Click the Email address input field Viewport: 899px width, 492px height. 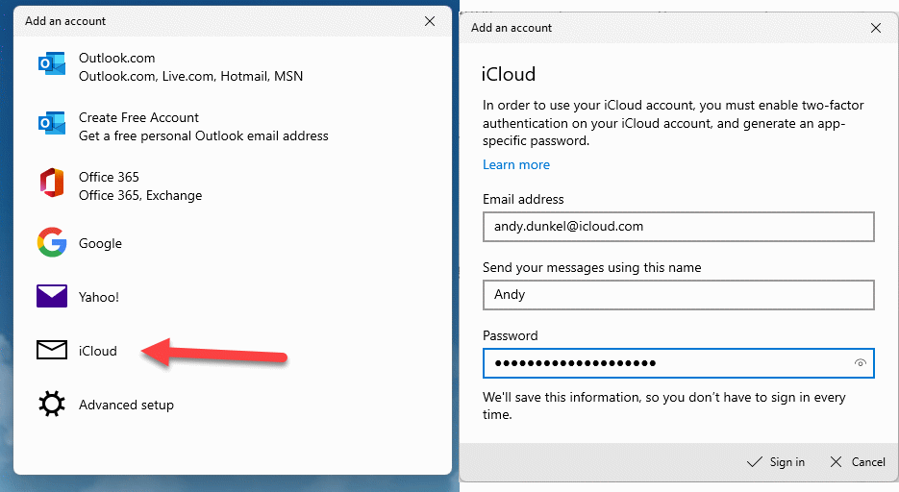coord(678,226)
